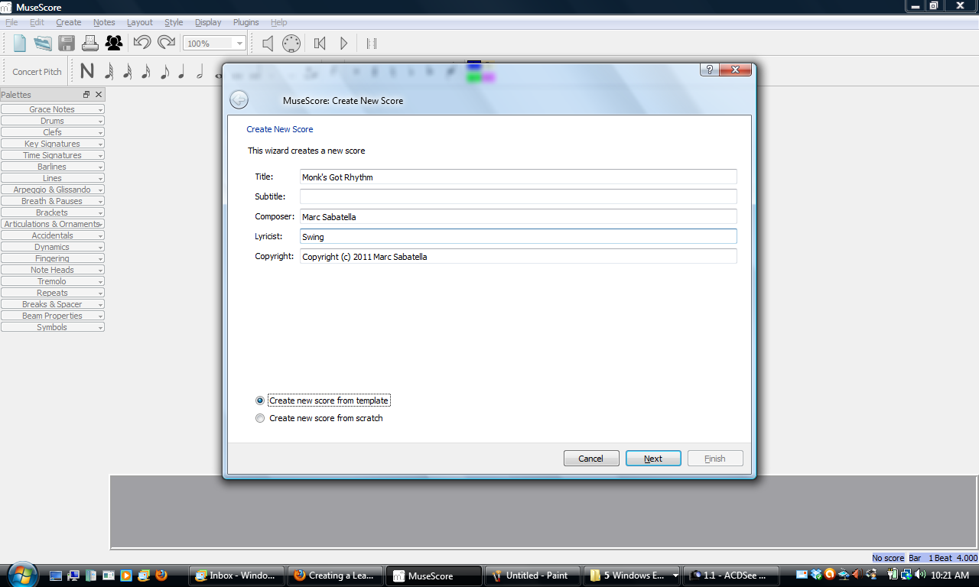
Task: Open the Layout menu
Action: click(x=140, y=22)
